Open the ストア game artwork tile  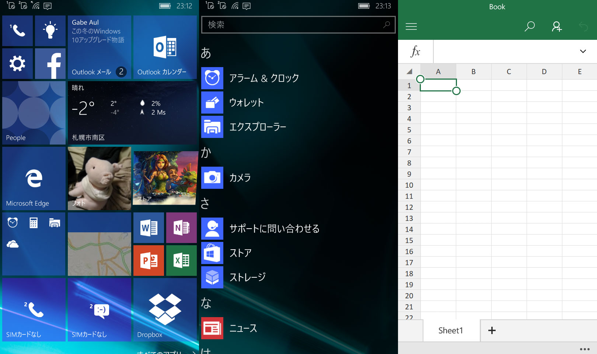(165, 178)
